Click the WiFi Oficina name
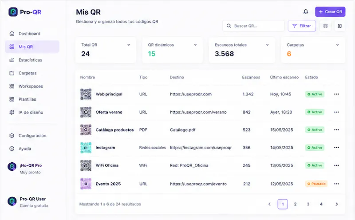 (x=107, y=165)
